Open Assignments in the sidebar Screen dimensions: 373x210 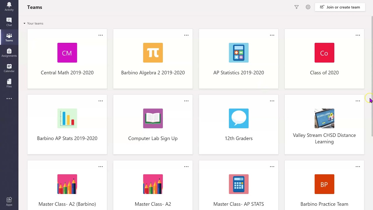[x=9, y=53]
